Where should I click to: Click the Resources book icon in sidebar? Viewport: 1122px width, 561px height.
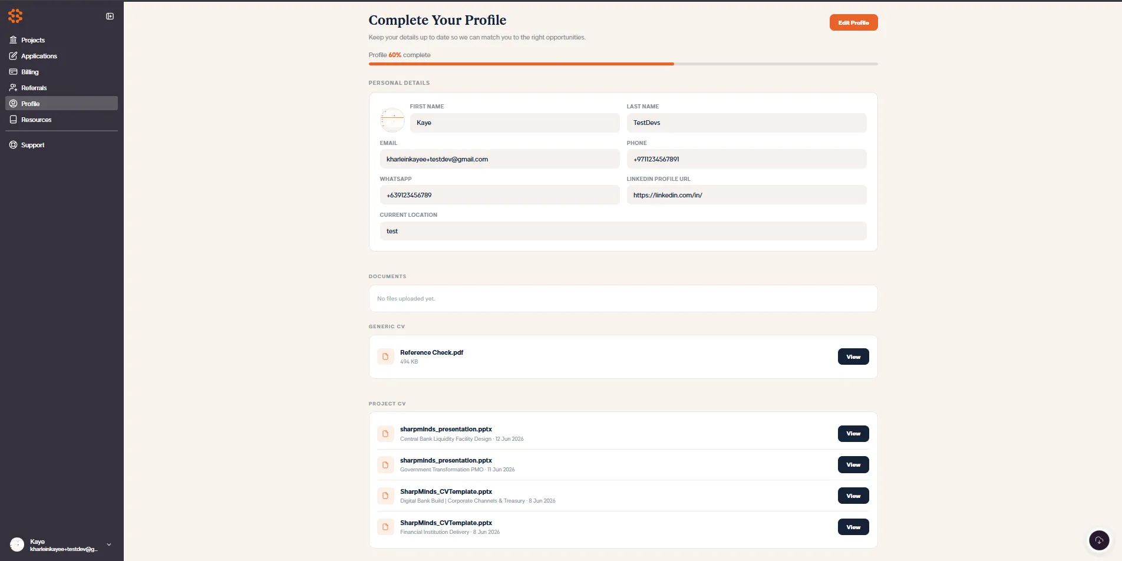pyautogui.click(x=13, y=120)
